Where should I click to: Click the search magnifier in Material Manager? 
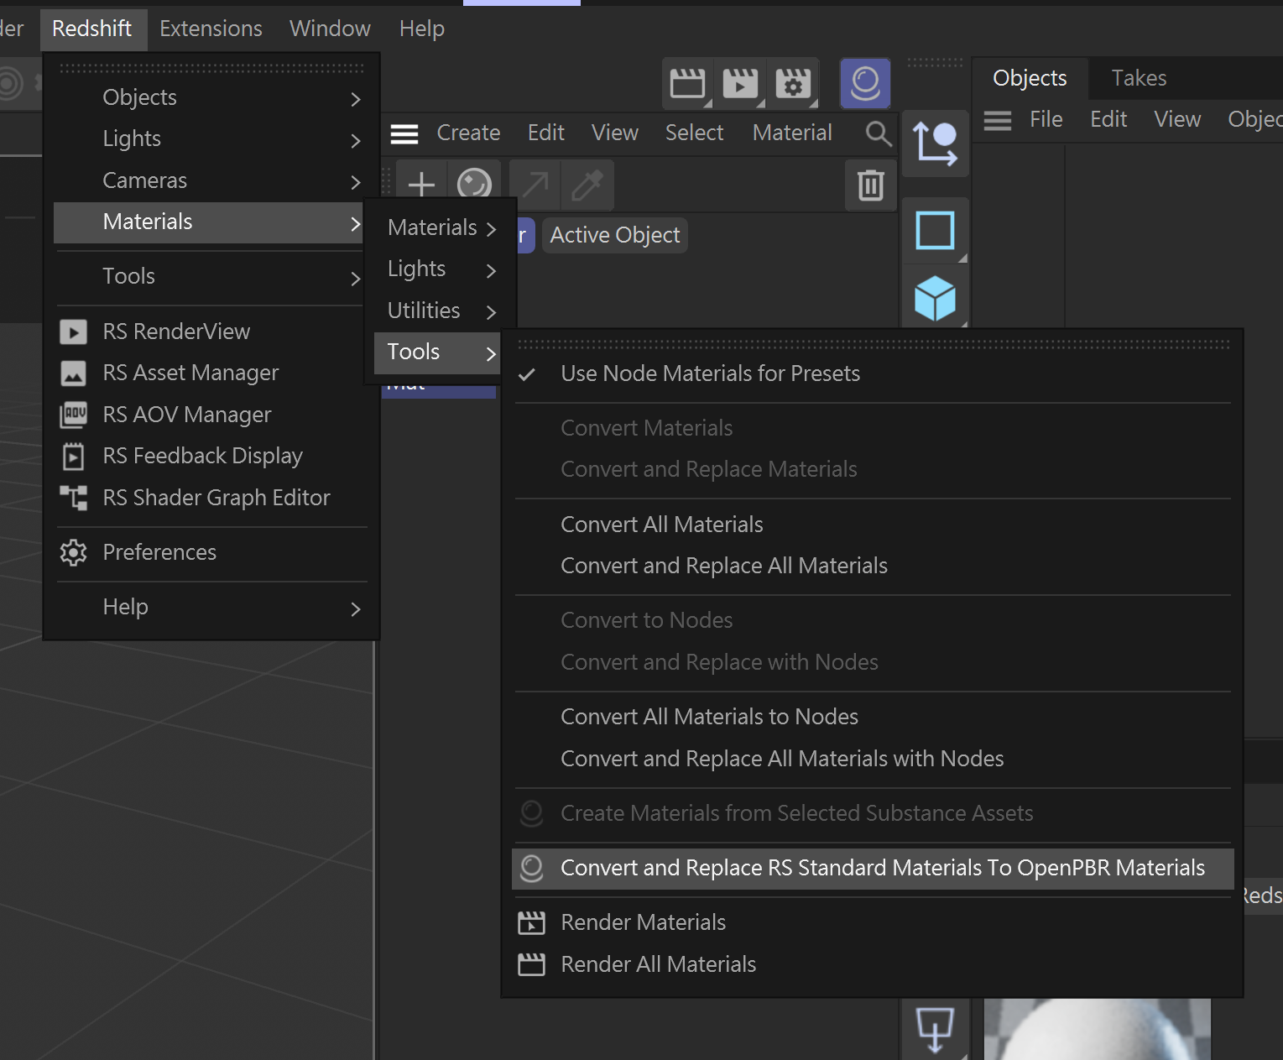click(878, 133)
